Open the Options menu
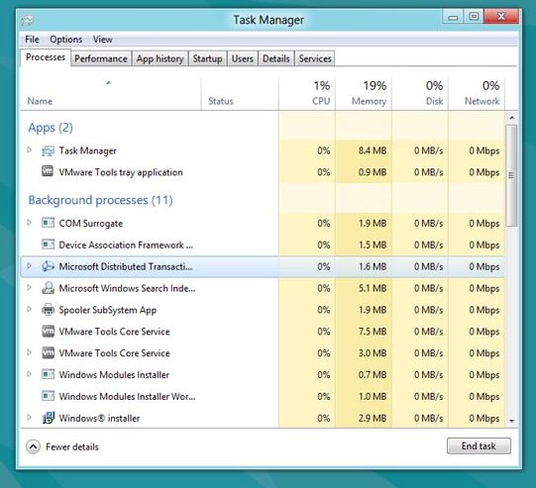The image size is (536, 488). (66, 40)
